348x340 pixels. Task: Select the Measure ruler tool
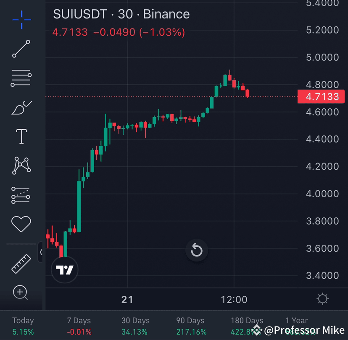(21, 263)
